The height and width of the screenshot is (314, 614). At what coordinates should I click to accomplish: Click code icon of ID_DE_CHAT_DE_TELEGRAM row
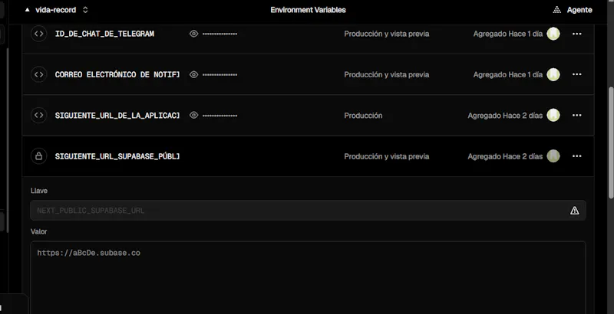tap(39, 34)
